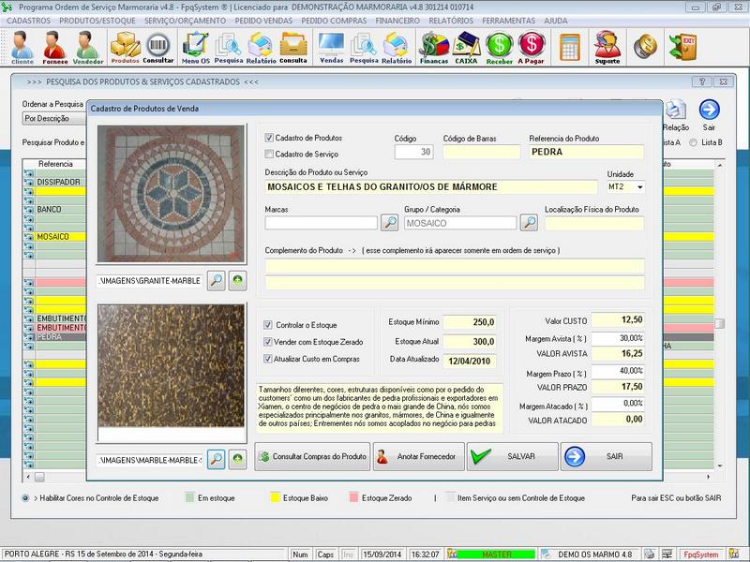Click the SALVAR button
This screenshot has height=562, width=750.
pyautogui.click(x=511, y=456)
